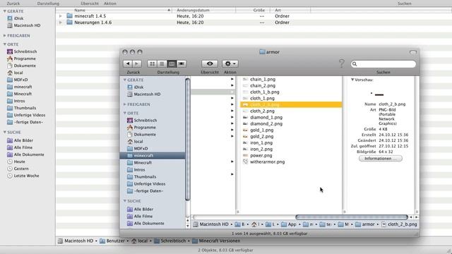Click the help question mark icon

[x=342, y=64]
